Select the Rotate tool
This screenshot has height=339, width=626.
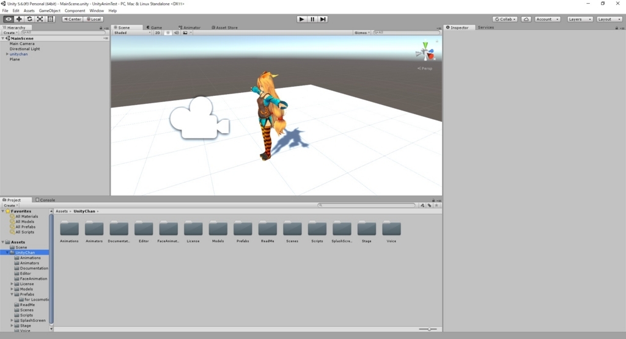(29, 19)
